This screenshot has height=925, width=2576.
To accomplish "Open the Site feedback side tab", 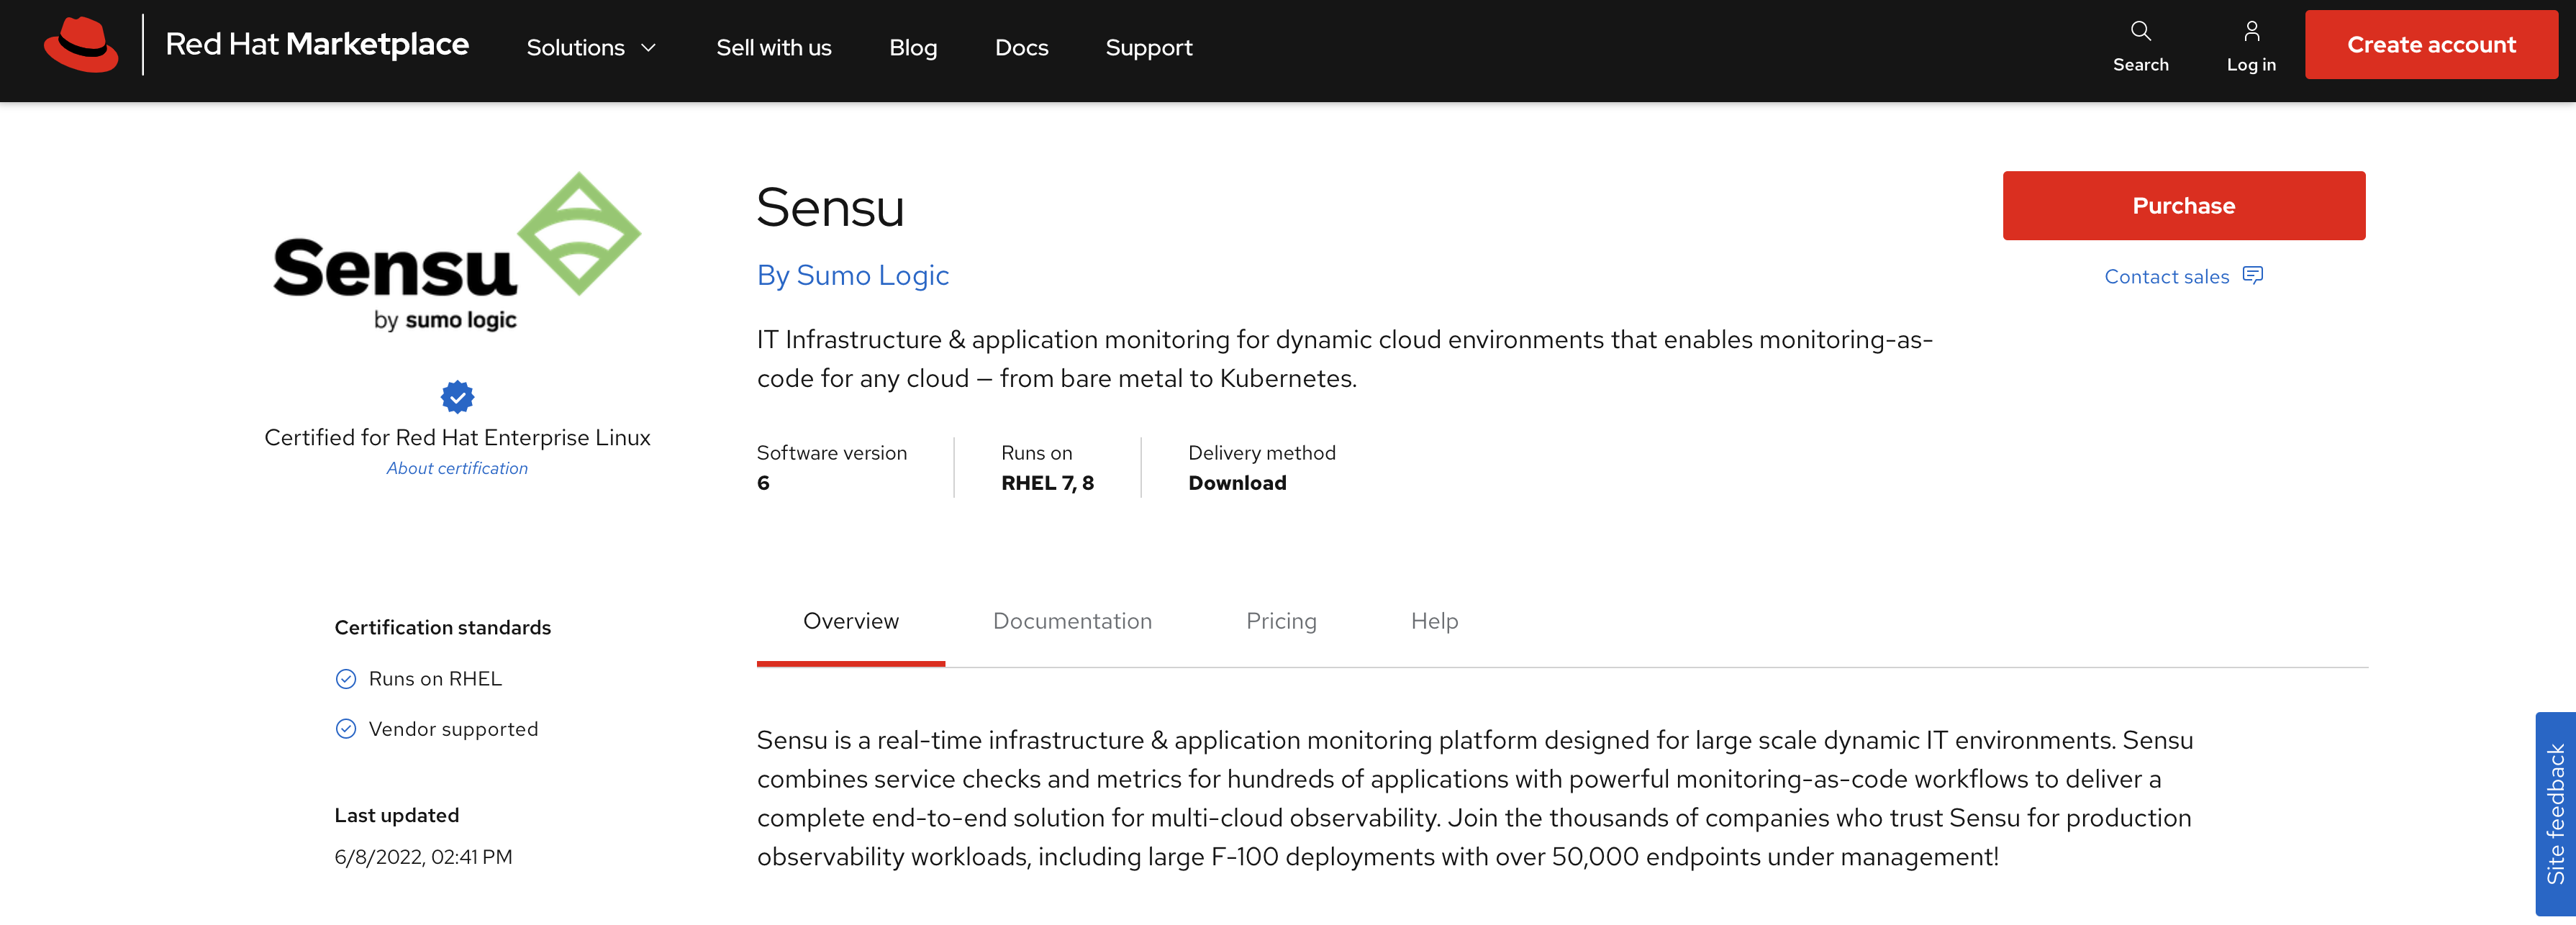I will (2555, 813).
